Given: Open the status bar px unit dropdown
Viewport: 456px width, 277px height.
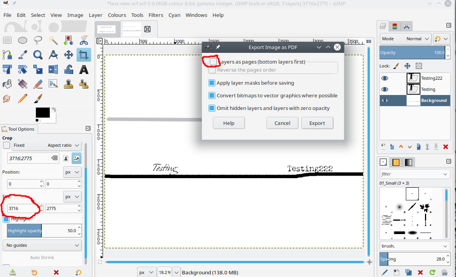Looking at the screenshot, I should pos(146,272).
